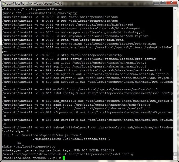Click the 'fi' line in the terminal
Screen dimensions: 179x162
[19, 143]
